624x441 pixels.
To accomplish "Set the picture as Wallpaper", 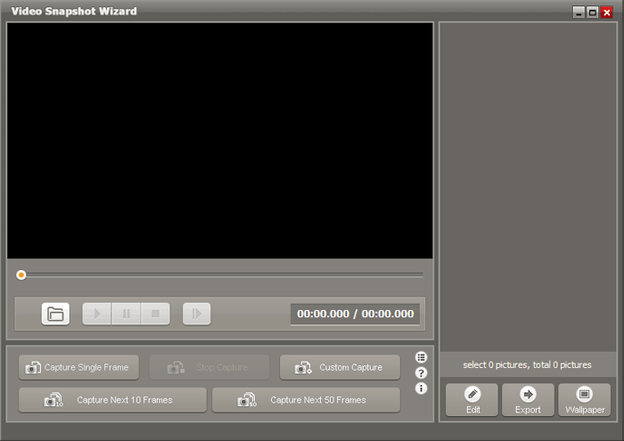I will pos(584,400).
